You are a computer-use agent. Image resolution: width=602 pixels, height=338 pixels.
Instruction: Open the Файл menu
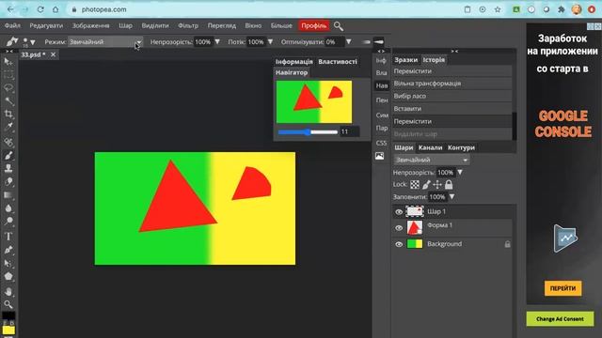click(x=12, y=25)
